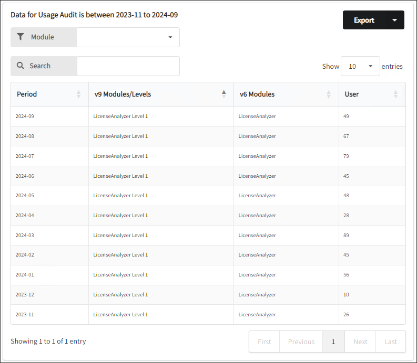Sort by v6 Modules column arrows
417x363 pixels.
329,94
